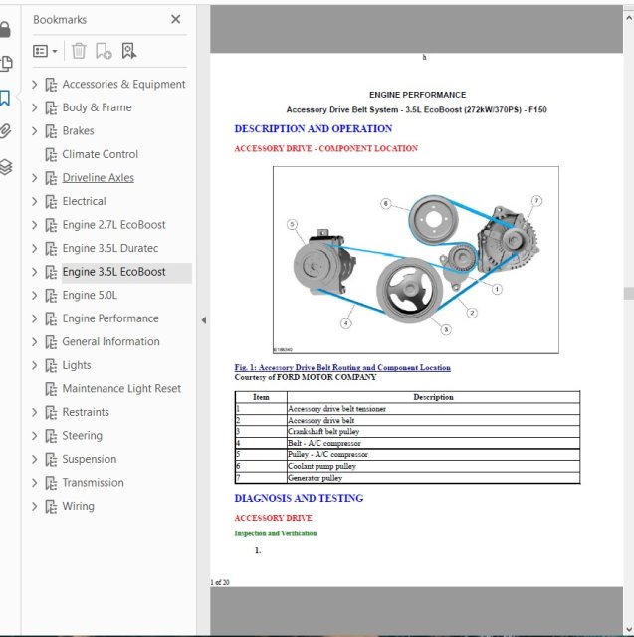Click the add new bookmark icon
Viewport: 634px width, 637px height.
[104, 51]
